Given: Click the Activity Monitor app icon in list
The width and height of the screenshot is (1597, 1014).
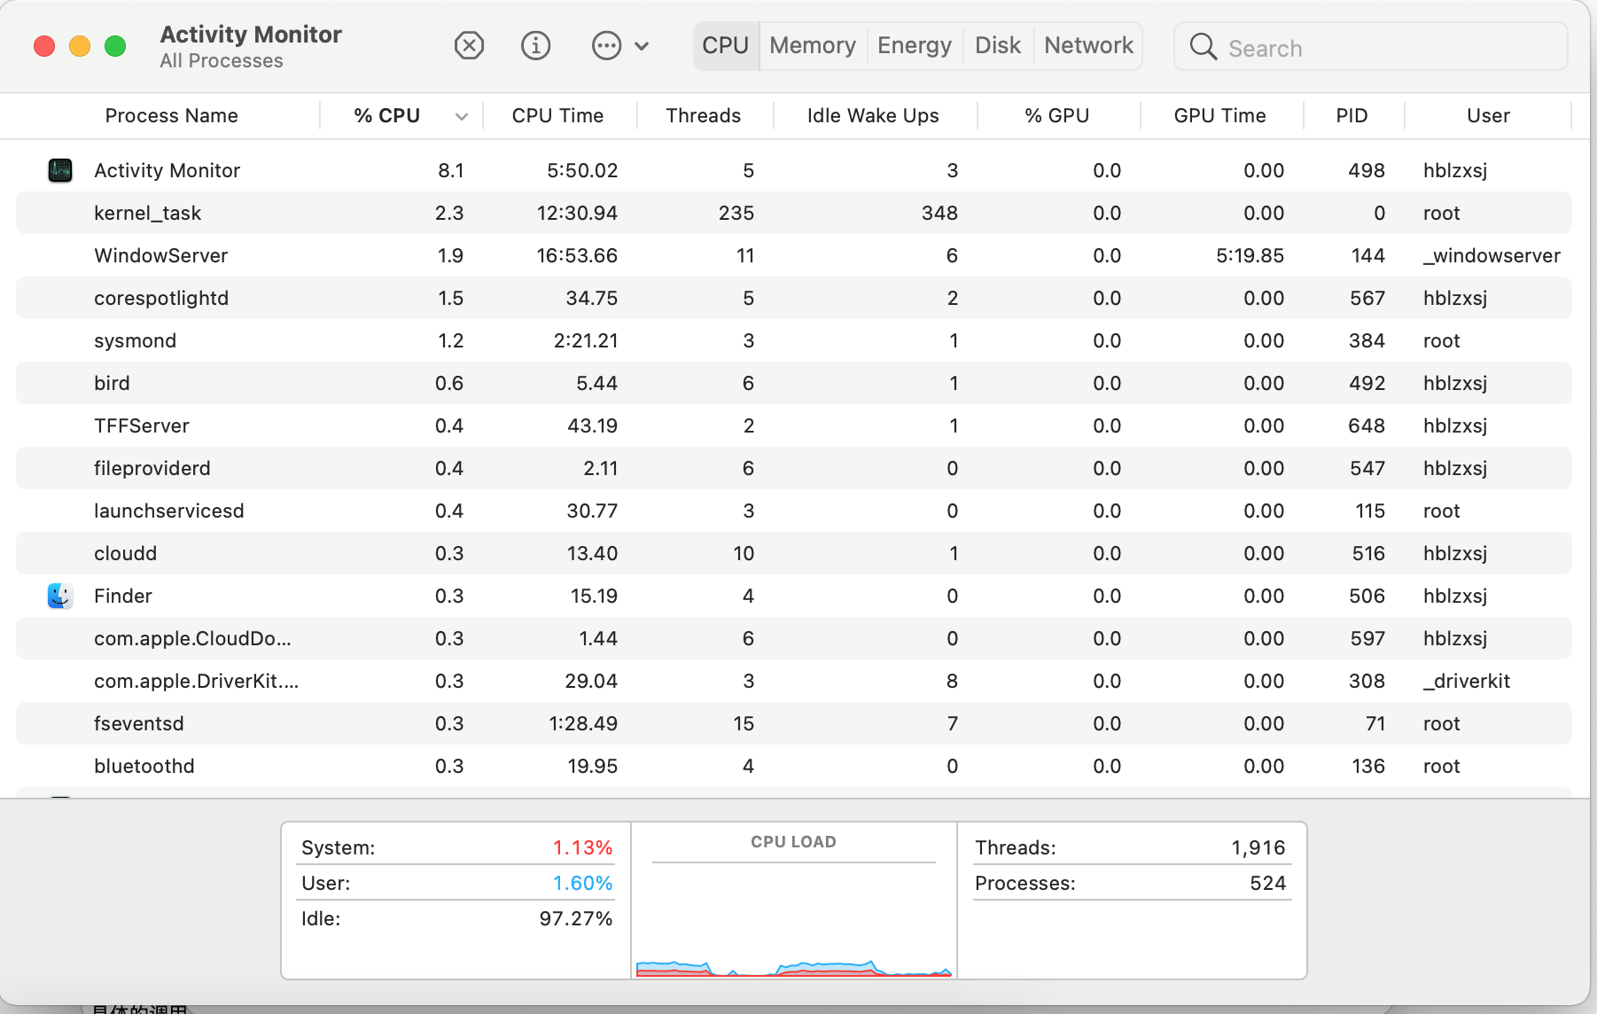Looking at the screenshot, I should [60, 170].
